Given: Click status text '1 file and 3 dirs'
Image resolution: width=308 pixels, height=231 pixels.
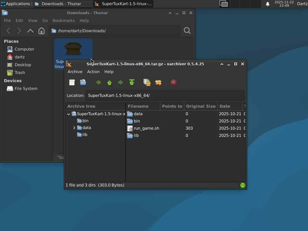Looking at the screenshot, I should [81, 185].
